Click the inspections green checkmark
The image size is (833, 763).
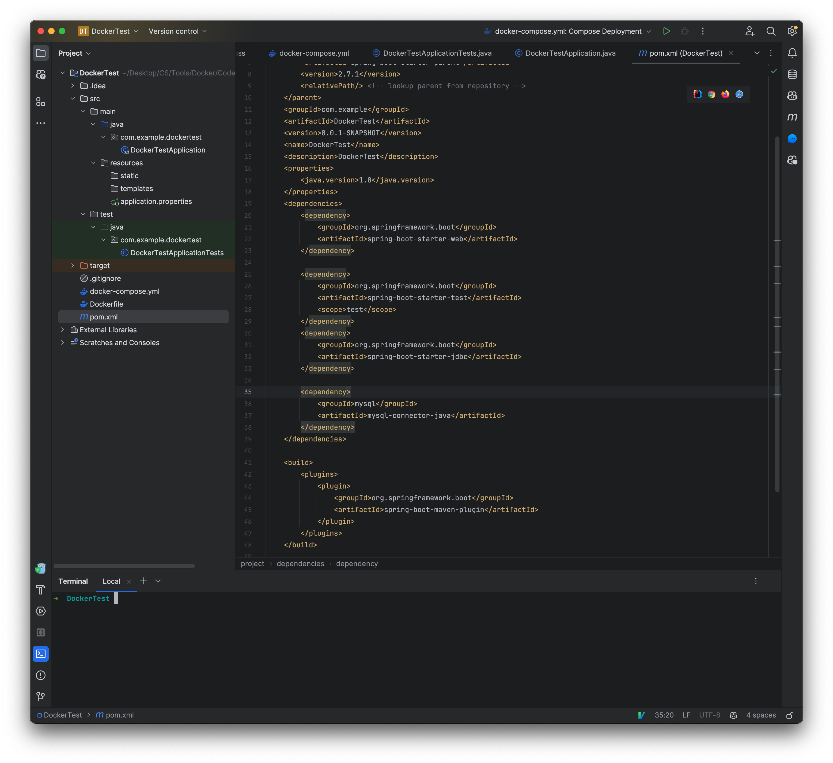[774, 71]
